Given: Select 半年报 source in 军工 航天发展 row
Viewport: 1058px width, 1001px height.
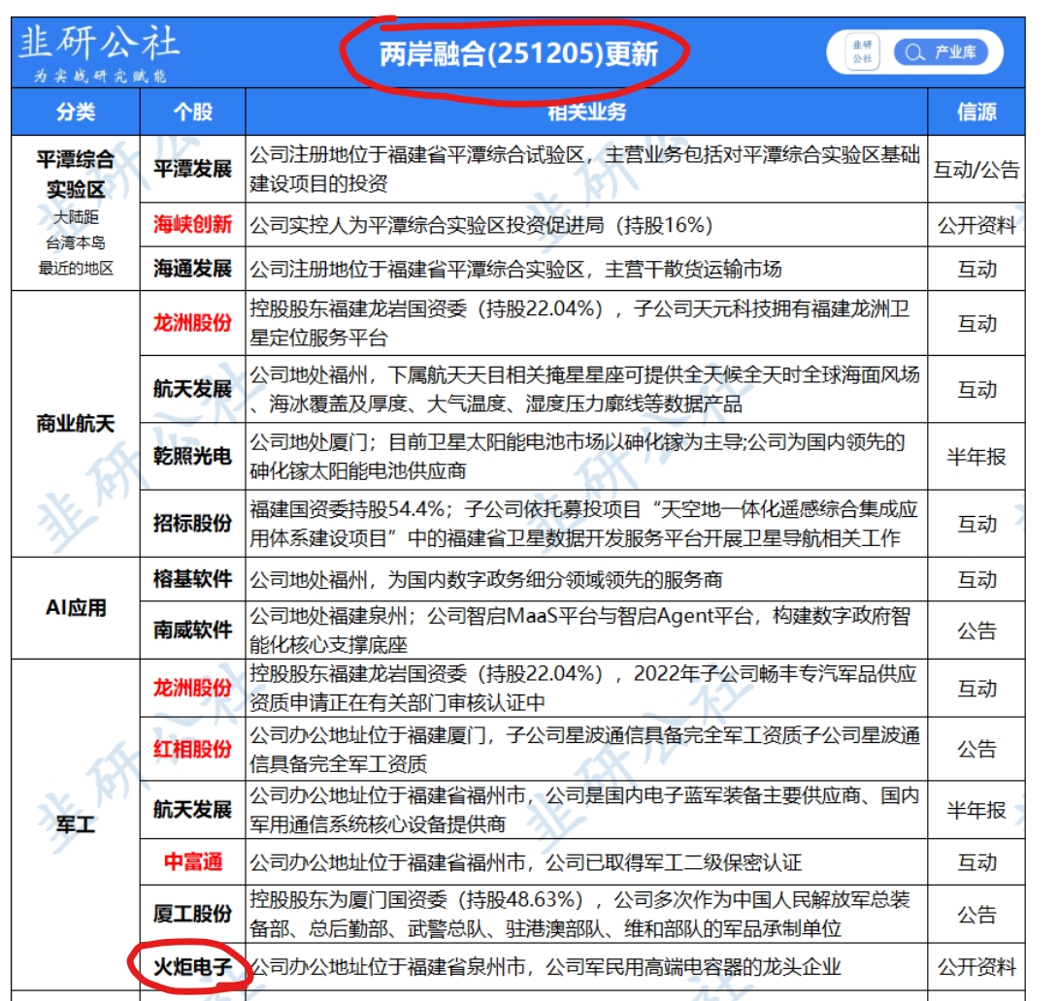Looking at the screenshot, I should (x=976, y=810).
